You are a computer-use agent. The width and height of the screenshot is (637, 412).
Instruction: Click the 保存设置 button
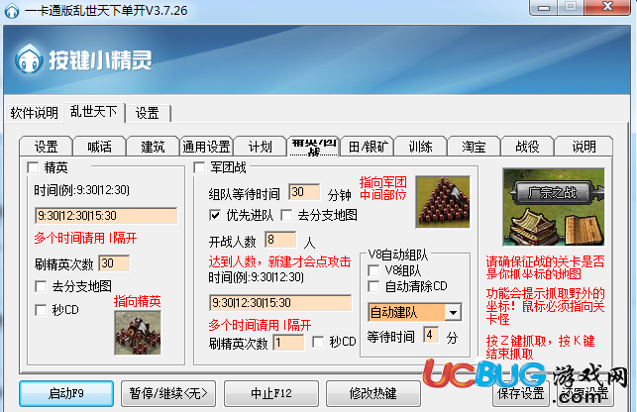tap(520, 393)
